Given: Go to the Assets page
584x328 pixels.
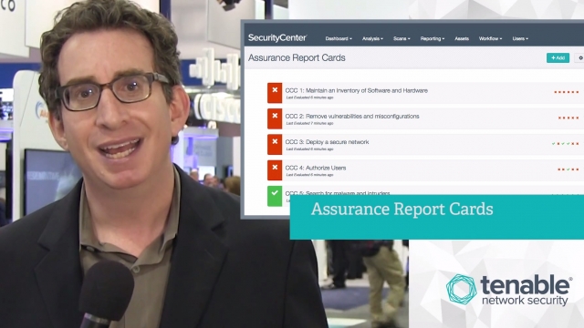Looking at the screenshot, I should click(x=462, y=38).
